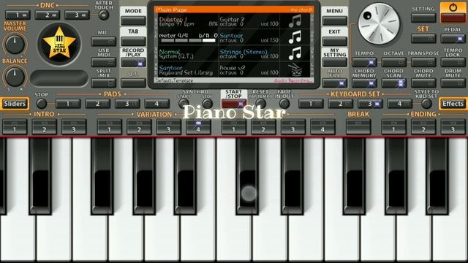
Task: Select DNC button 1
Action: coord(18,15)
